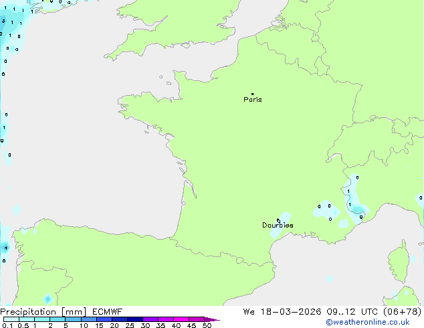Click the '18-03-2026' forecast date text
The image size is (424, 328).
point(291,312)
